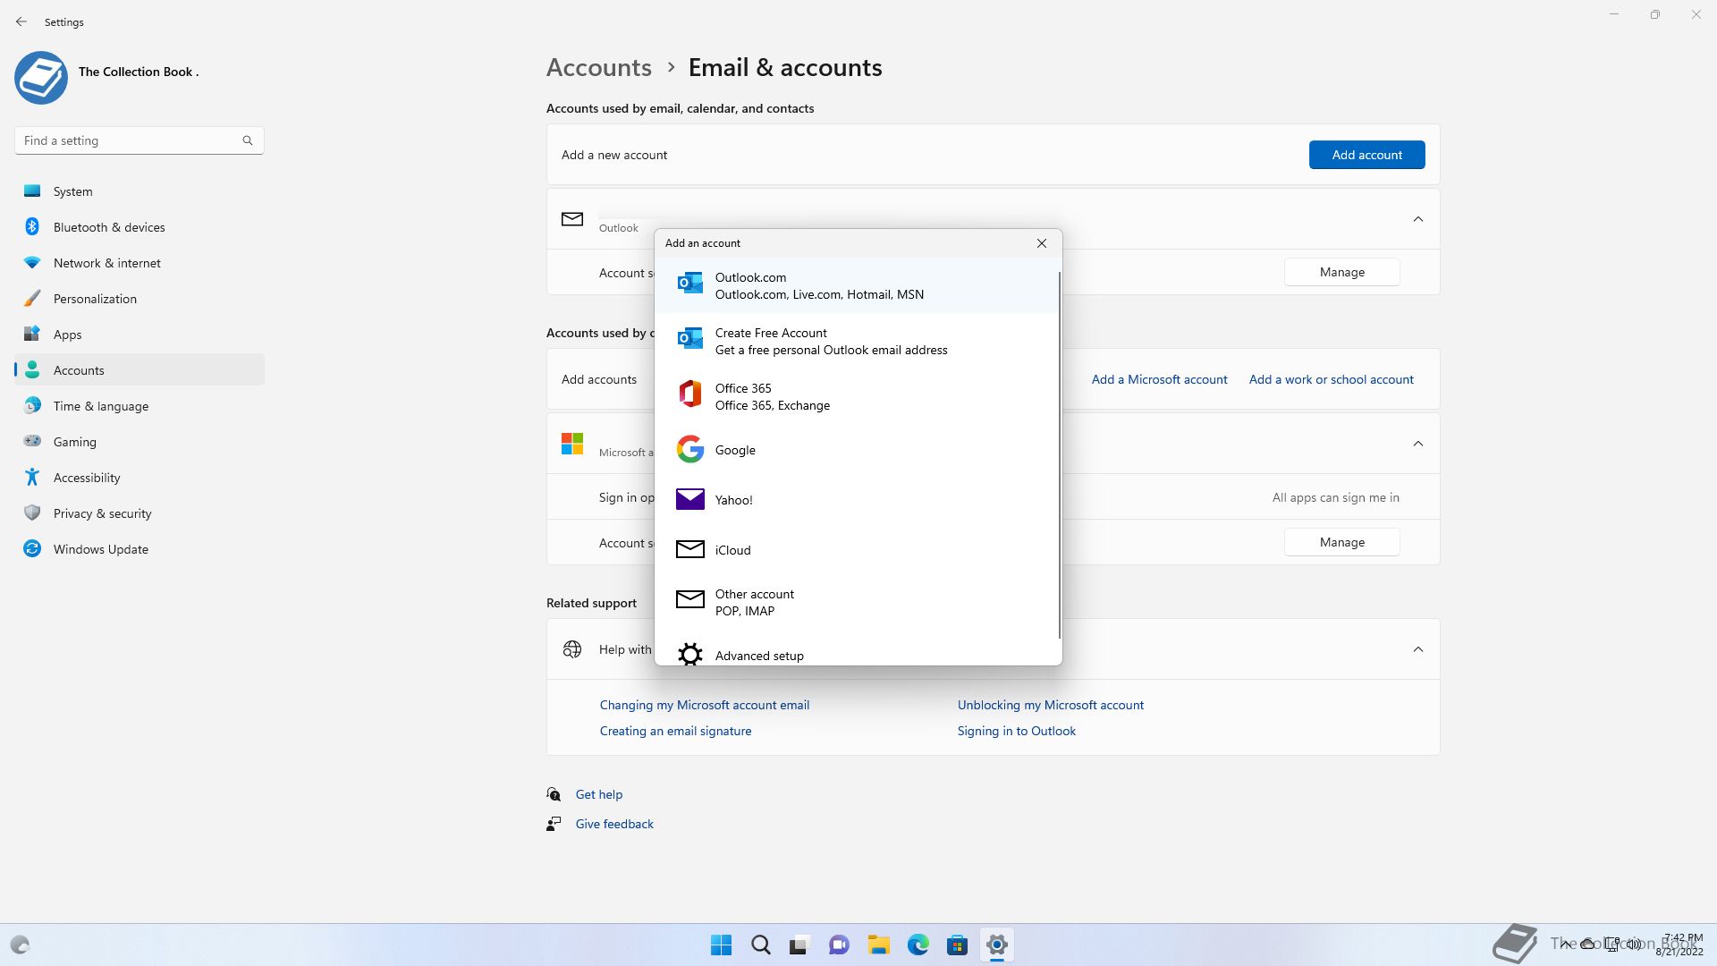Open Signing in to Outlook link
This screenshot has height=966, width=1717.
point(1016,731)
